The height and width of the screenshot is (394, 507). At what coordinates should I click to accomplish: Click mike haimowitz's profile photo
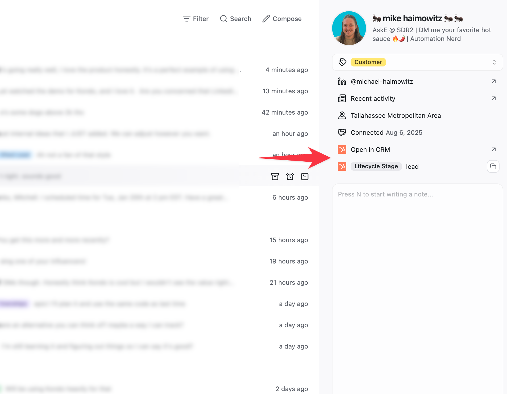click(349, 28)
